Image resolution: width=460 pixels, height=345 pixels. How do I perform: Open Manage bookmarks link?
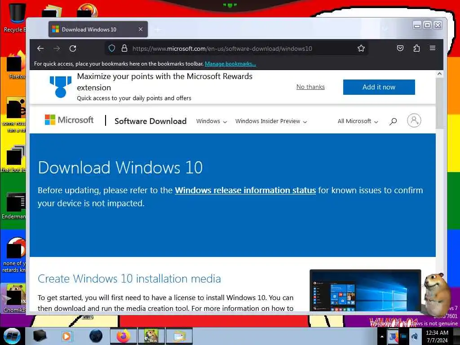pos(230,64)
